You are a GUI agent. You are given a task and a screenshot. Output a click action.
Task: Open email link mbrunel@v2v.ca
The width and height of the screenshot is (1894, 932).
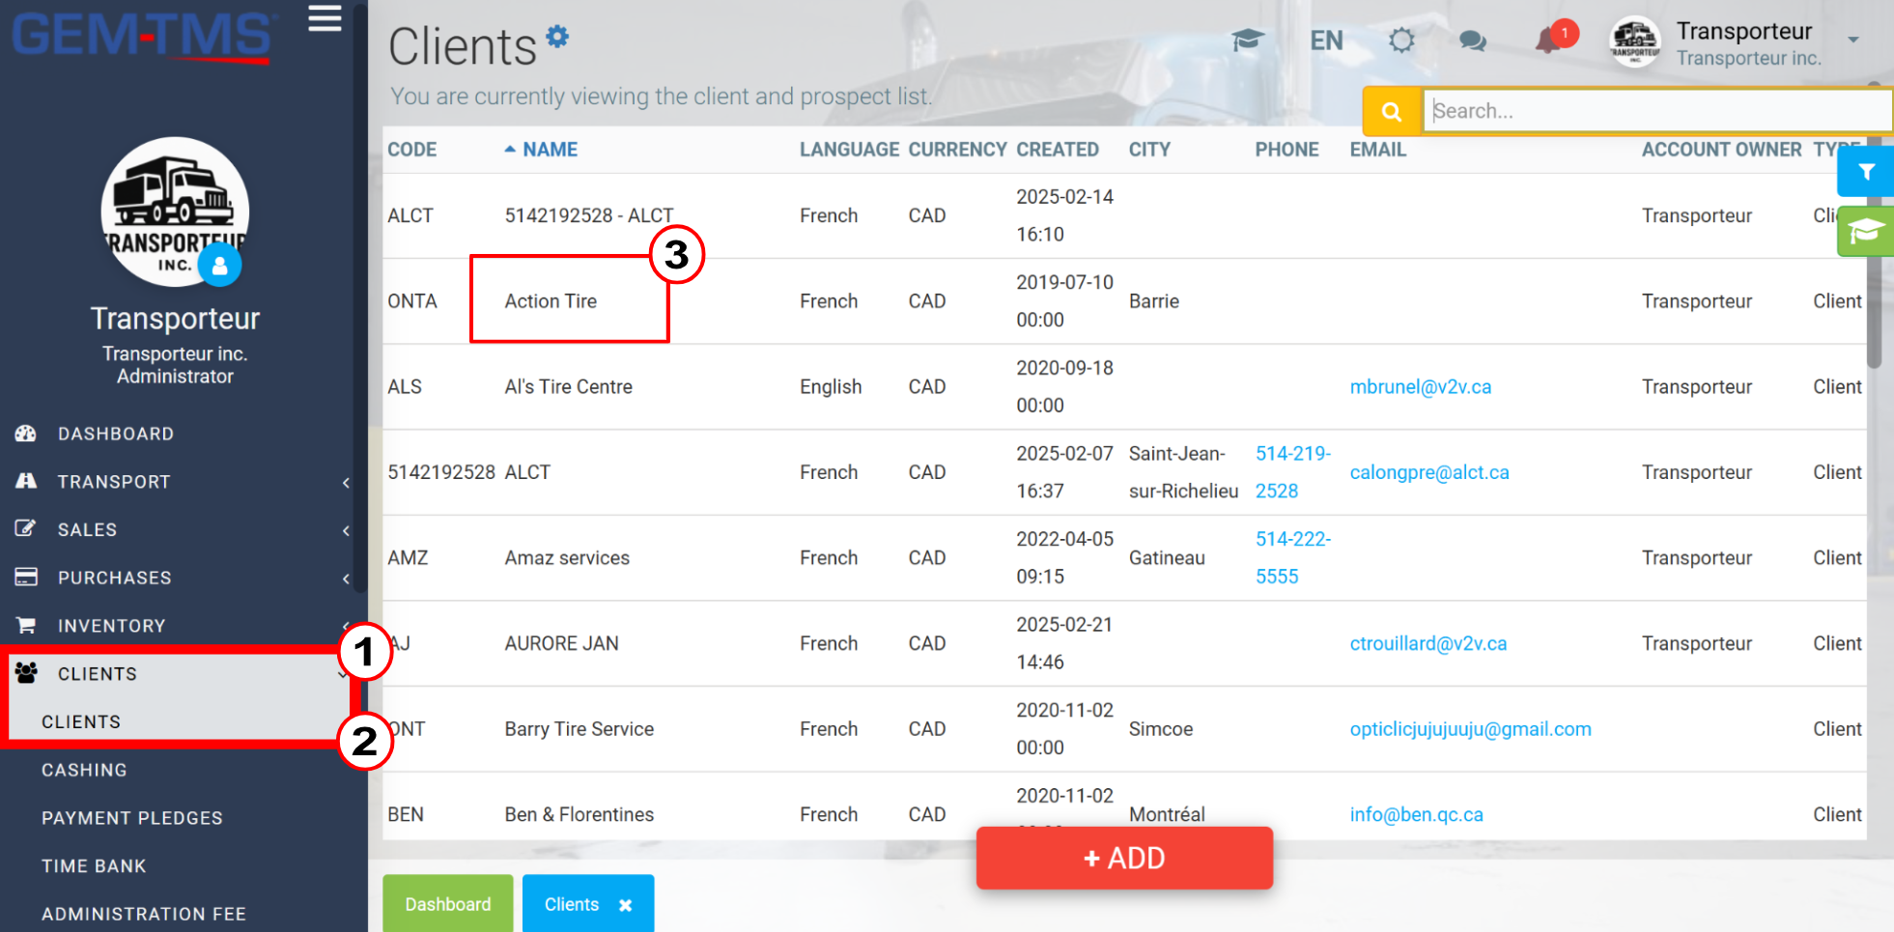(1420, 386)
